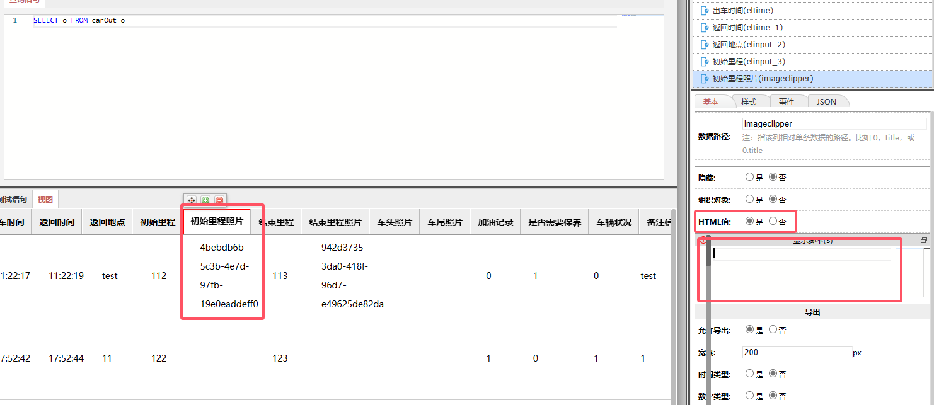Click the icon beside 初始里程照片(imageclipper)
934x405 pixels.
coord(706,79)
